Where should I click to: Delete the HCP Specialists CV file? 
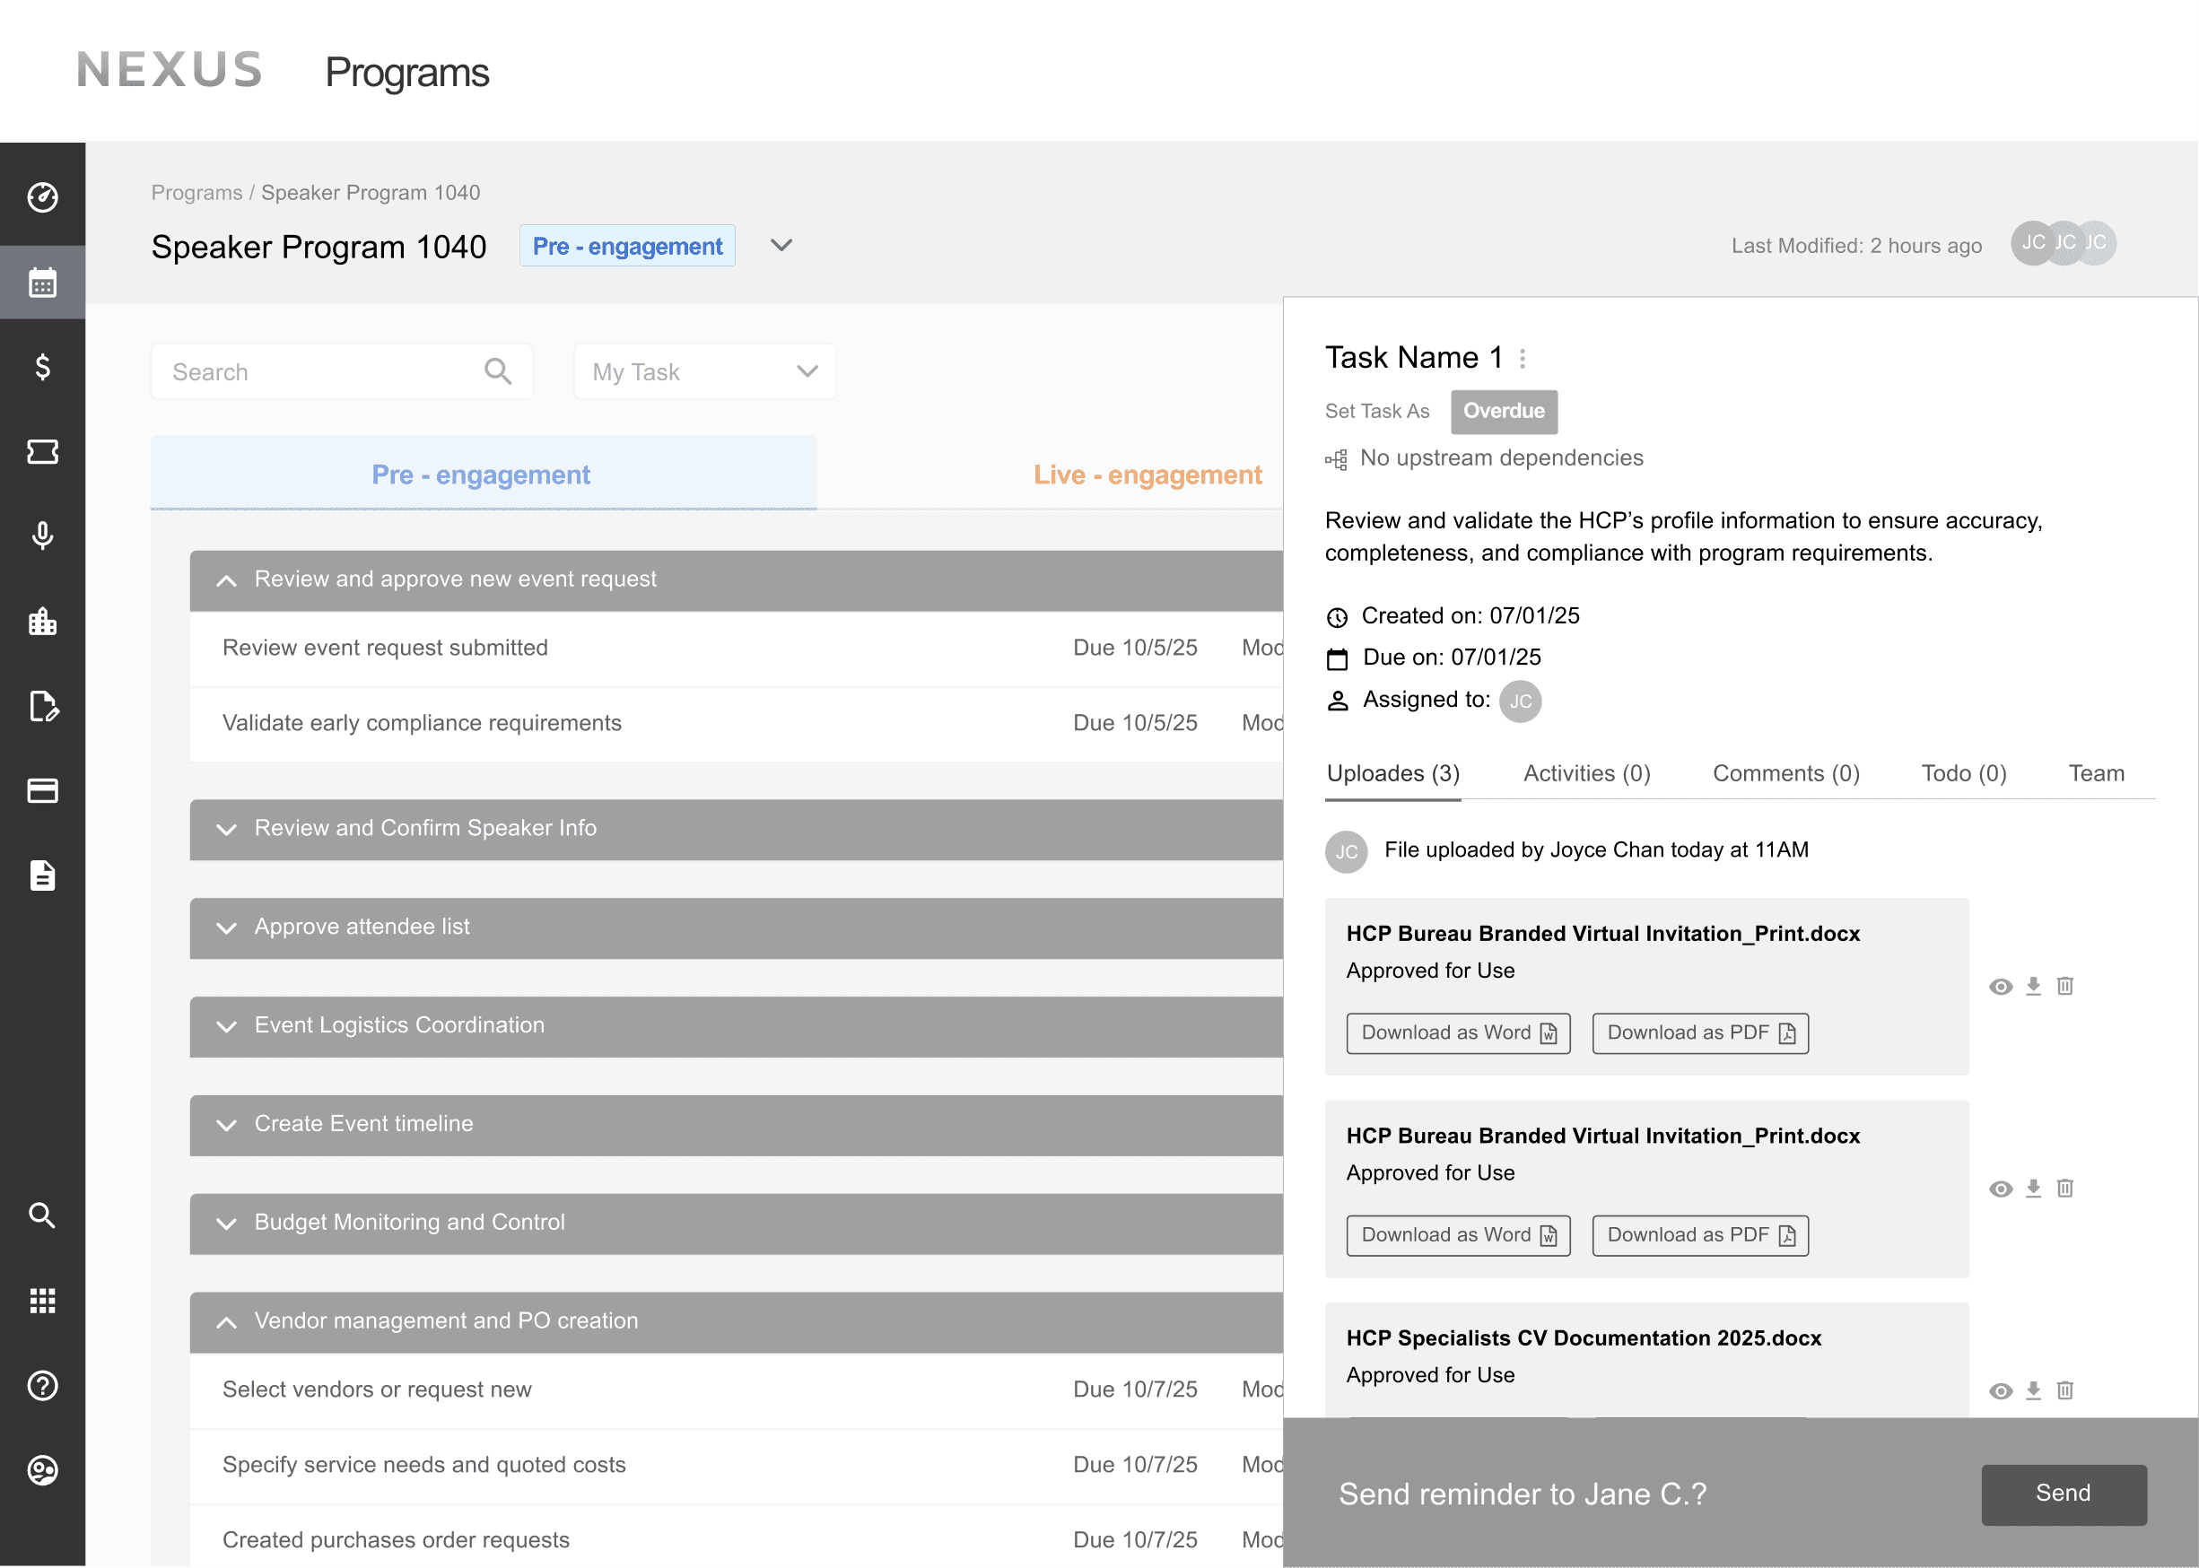pyautogui.click(x=2064, y=1390)
